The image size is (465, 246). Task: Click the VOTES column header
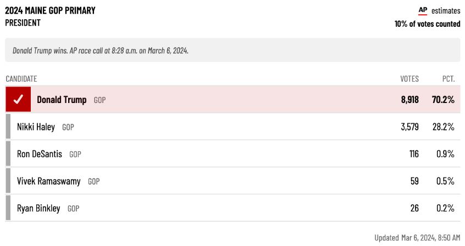point(409,79)
